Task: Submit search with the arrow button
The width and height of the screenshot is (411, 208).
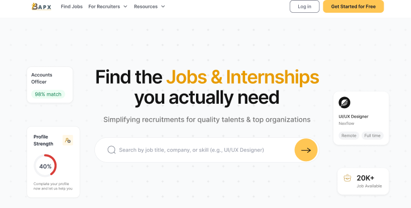Action: pyautogui.click(x=306, y=150)
